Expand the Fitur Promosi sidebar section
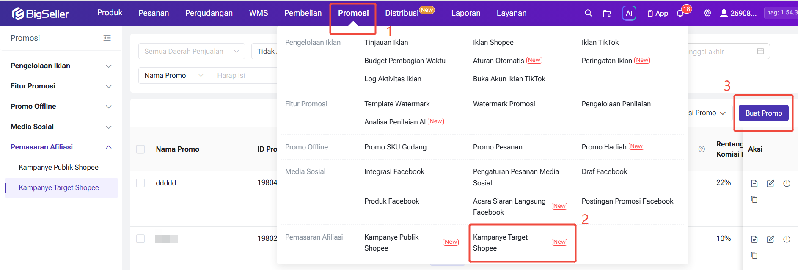The height and width of the screenshot is (270, 798). point(61,86)
